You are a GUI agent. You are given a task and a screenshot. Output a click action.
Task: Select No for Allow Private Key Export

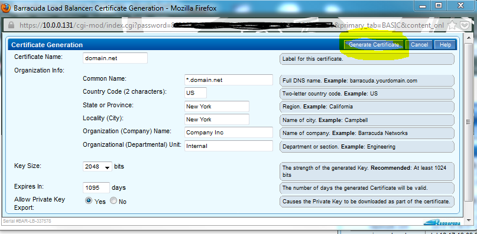coord(113,201)
